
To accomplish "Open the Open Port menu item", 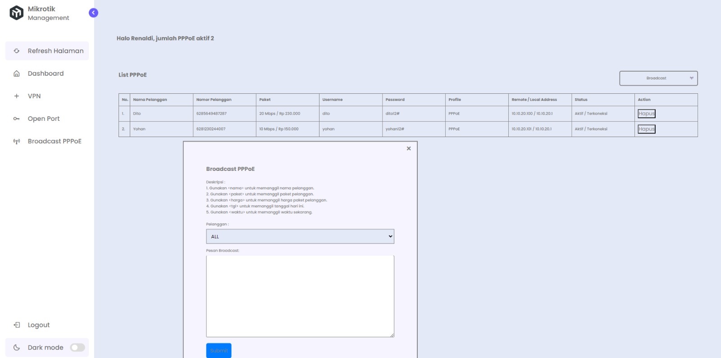I will pyautogui.click(x=44, y=119).
